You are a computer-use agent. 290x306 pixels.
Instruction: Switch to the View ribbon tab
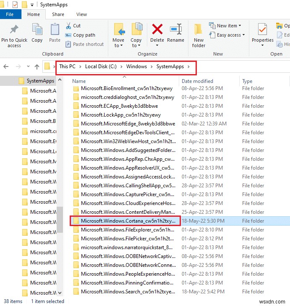pyautogui.click(x=81, y=14)
